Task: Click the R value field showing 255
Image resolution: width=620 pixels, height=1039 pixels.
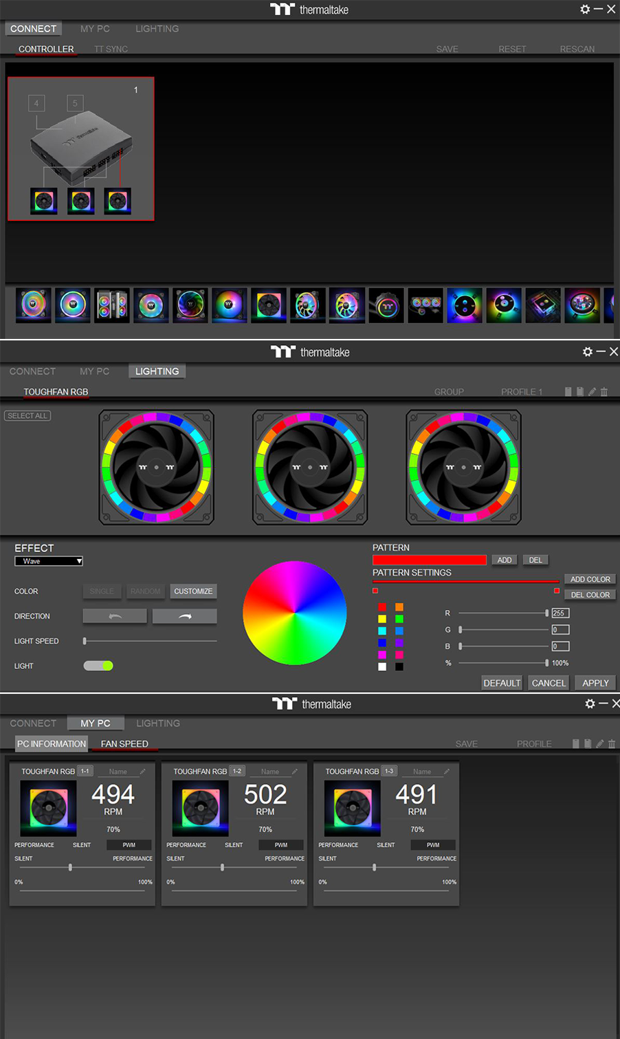Action: tap(560, 613)
